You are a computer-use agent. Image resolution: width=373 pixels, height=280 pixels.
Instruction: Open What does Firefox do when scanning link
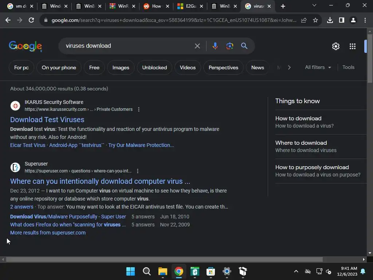68,225
